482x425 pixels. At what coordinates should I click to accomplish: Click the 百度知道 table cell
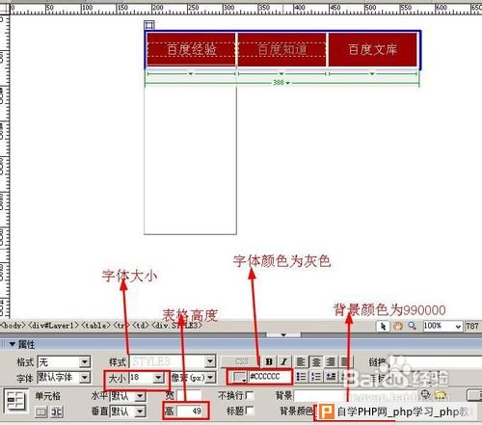coord(282,49)
